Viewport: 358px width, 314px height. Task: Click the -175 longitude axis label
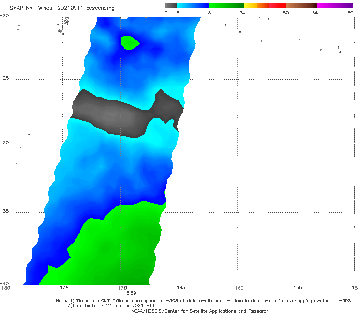click(62, 288)
